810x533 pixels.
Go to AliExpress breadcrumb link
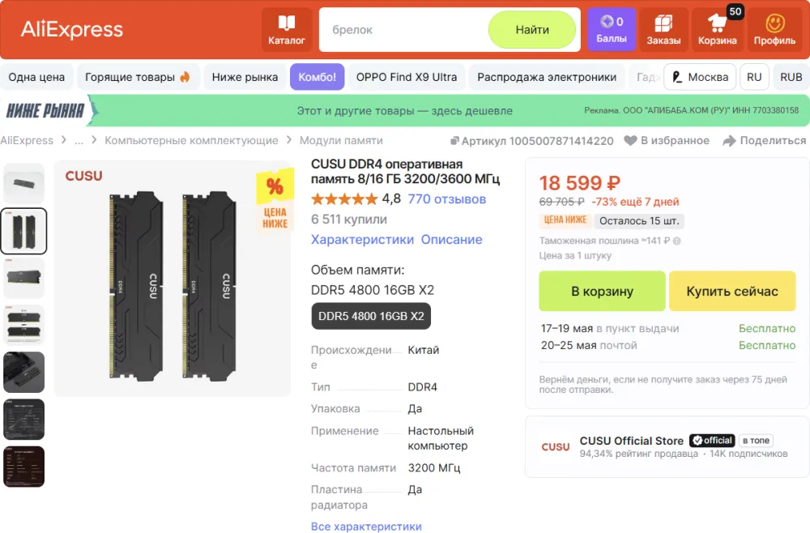27,140
